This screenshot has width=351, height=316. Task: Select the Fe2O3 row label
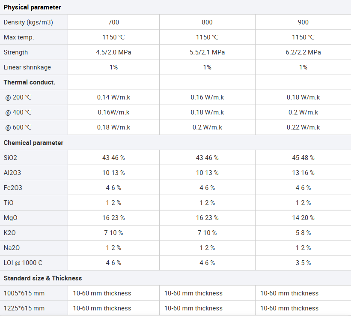coord(13,188)
